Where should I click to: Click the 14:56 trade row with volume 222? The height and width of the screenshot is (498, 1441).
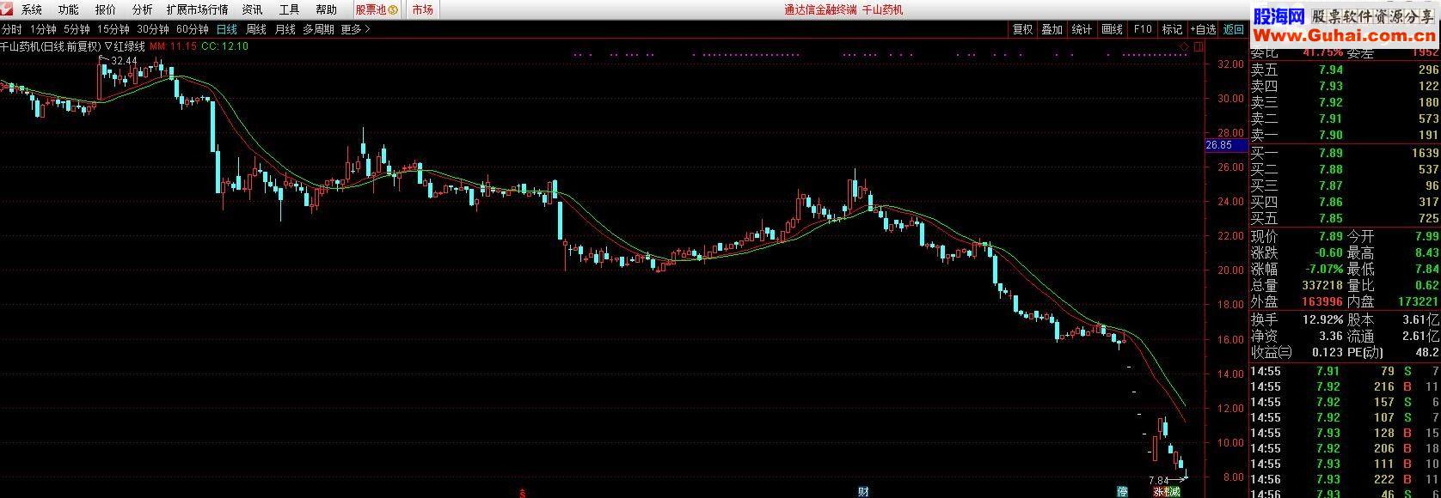pyautogui.click(x=1345, y=479)
